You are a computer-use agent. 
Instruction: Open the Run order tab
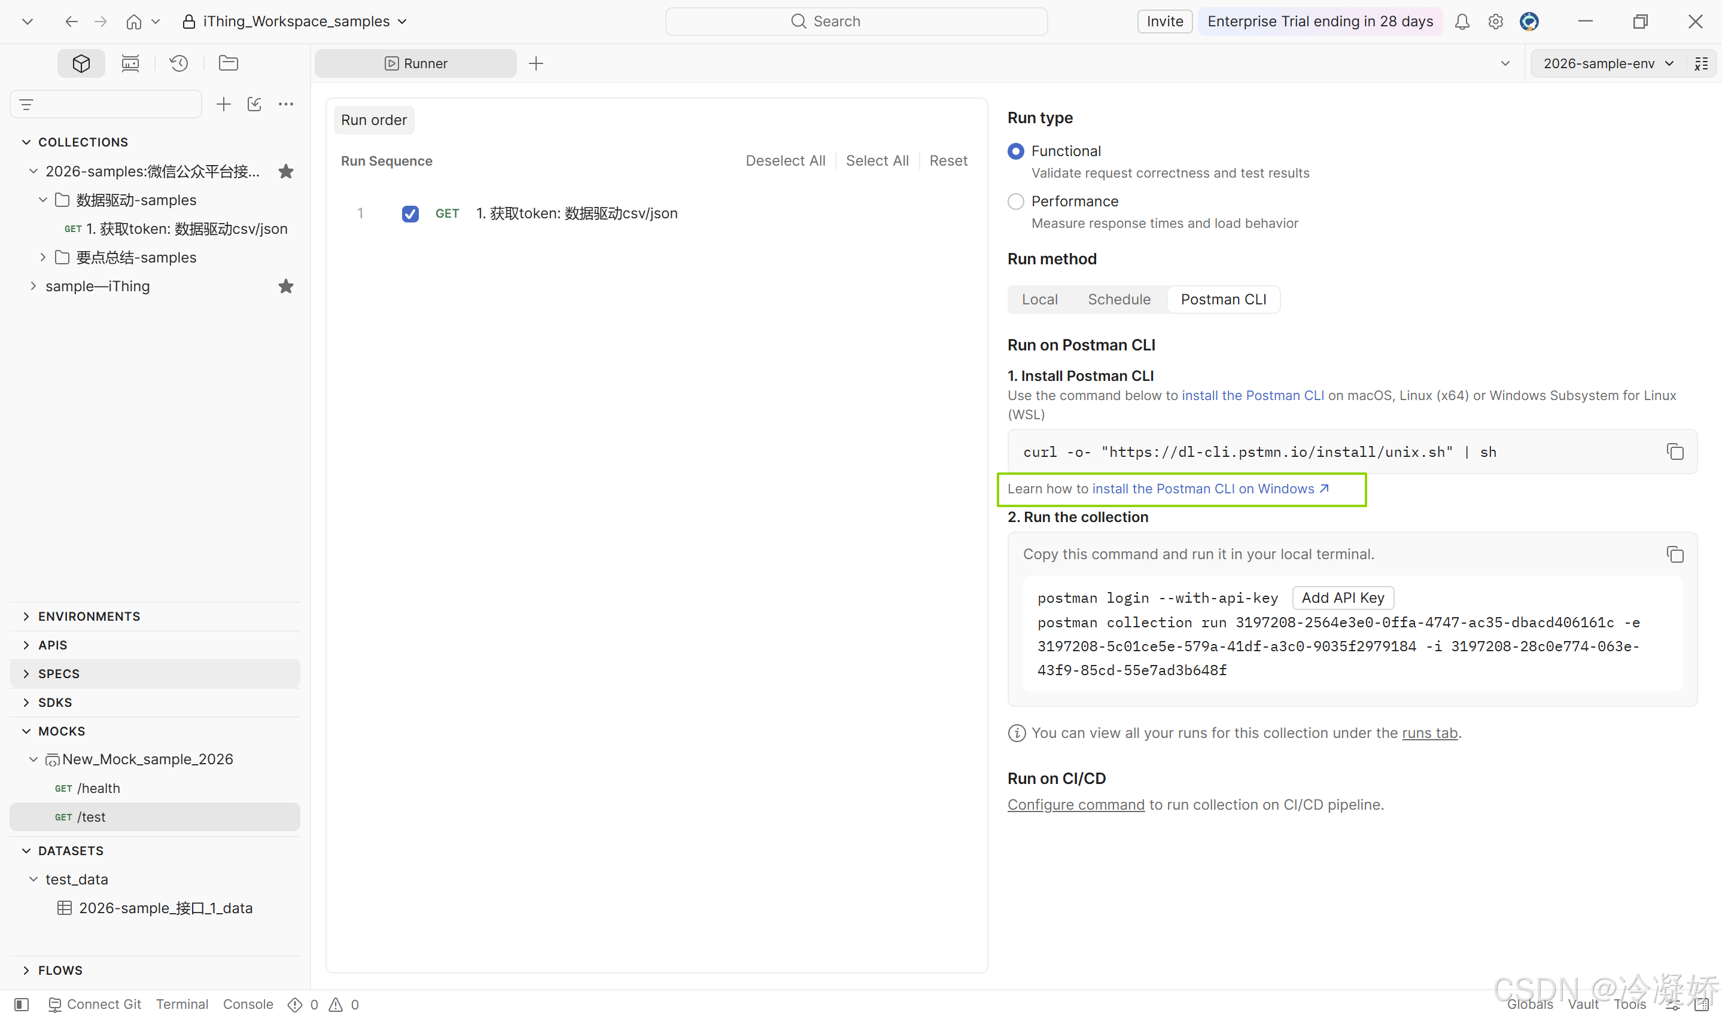pos(374,120)
